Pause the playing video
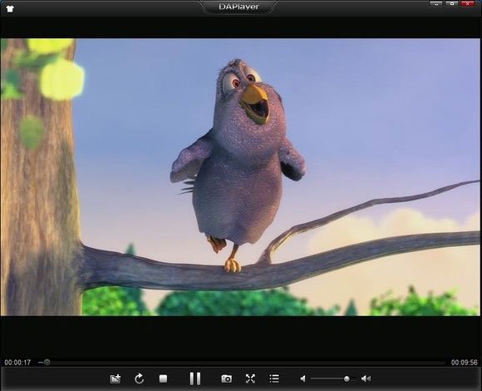 click(x=195, y=379)
